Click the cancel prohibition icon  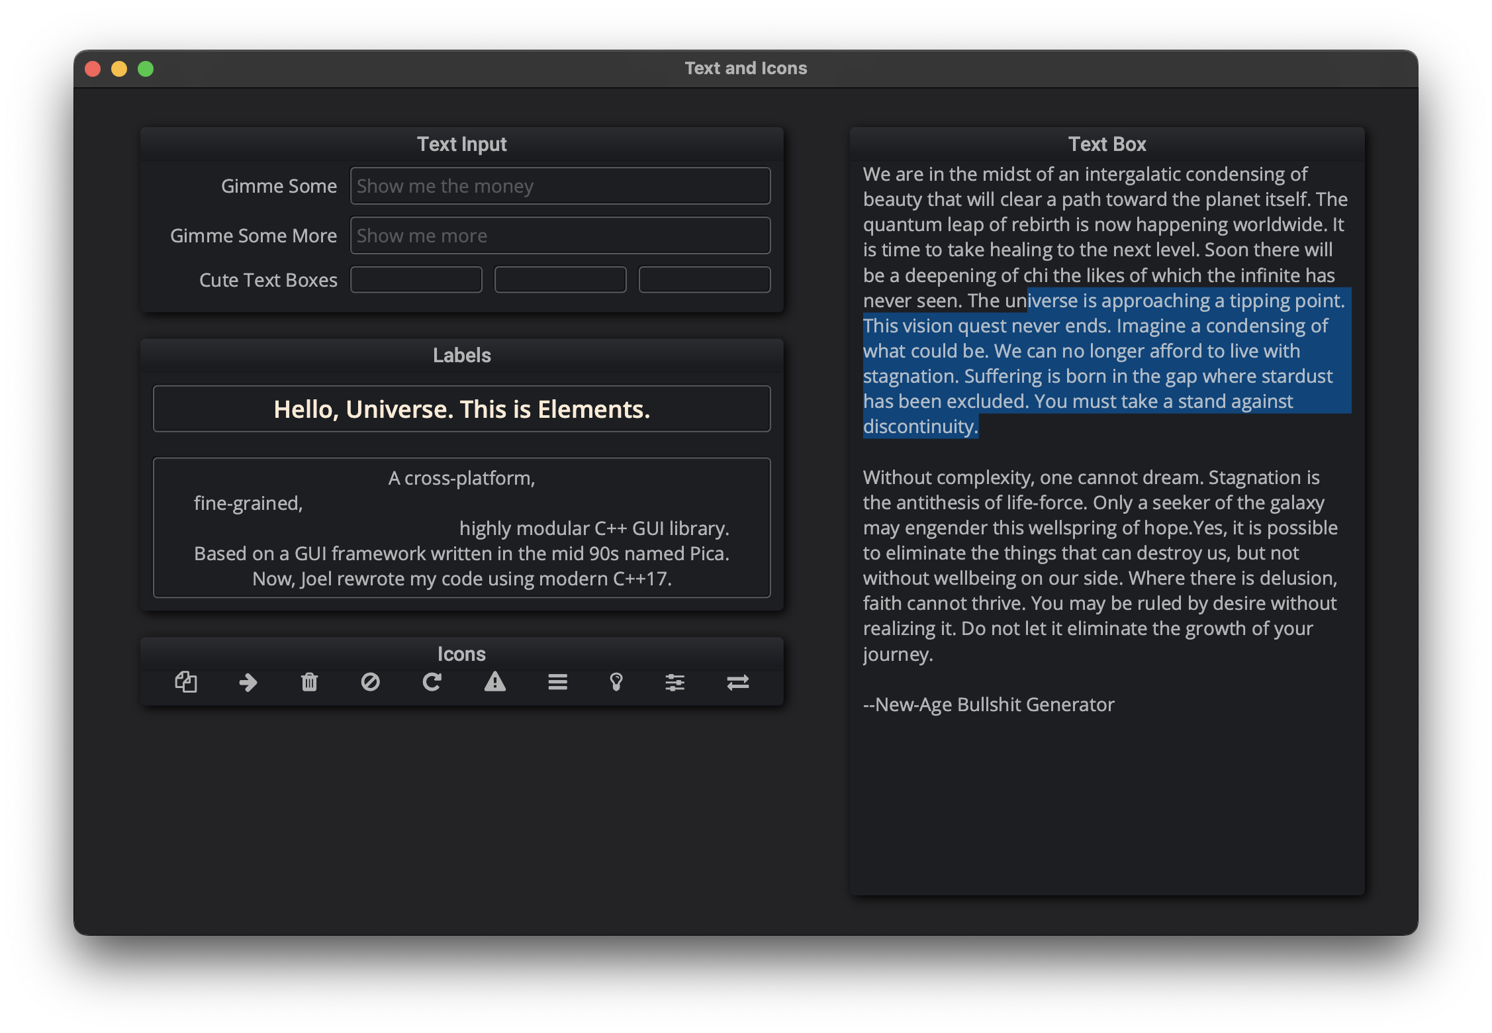coord(371,683)
